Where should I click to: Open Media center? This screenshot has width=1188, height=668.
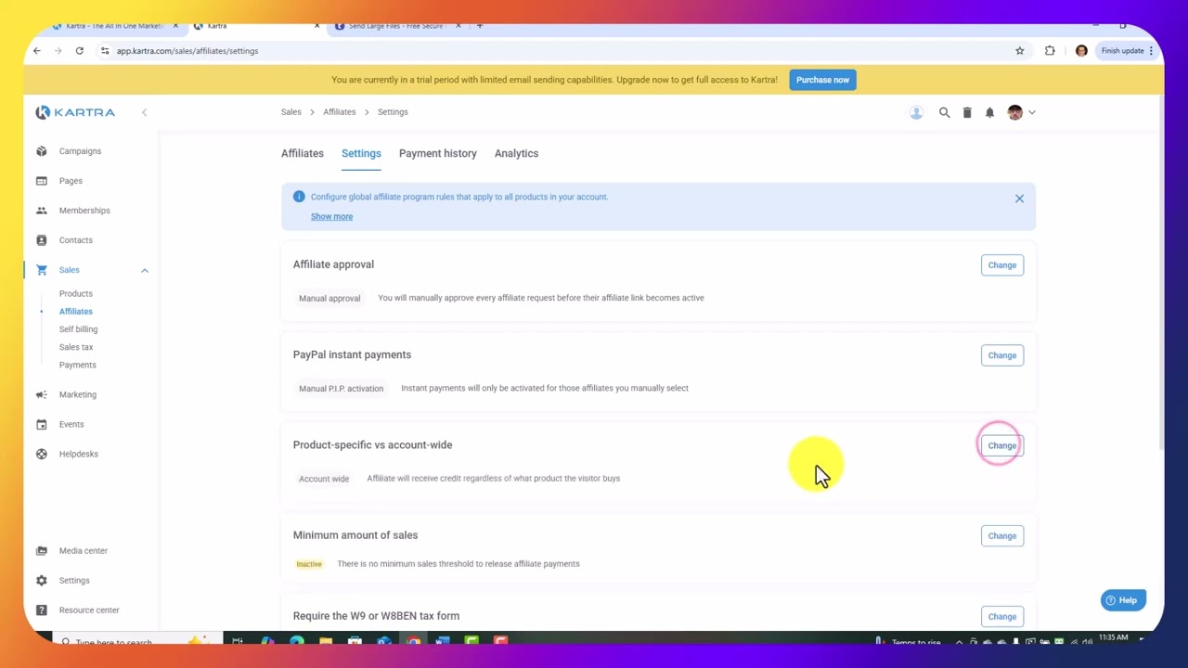pyautogui.click(x=84, y=551)
